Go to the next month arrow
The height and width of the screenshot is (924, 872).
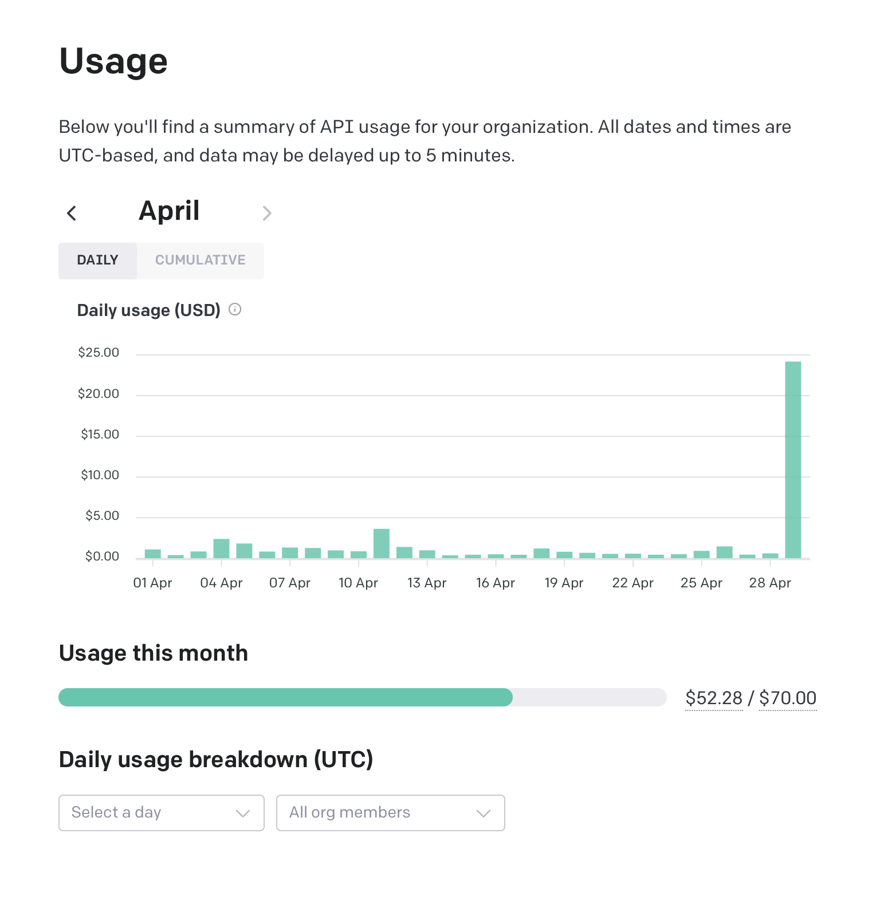[x=266, y=213]
